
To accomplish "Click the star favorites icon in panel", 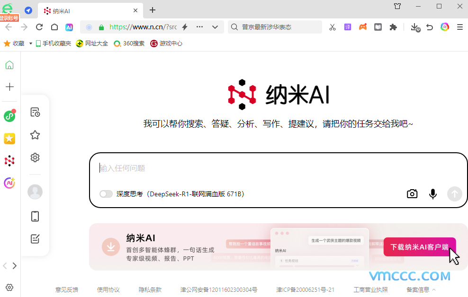I will pos(35,135).
